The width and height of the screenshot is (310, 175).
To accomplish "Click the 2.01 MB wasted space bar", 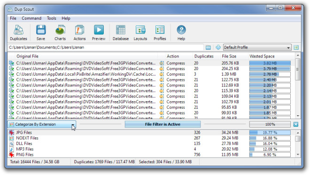I will [x=270, y=102].
